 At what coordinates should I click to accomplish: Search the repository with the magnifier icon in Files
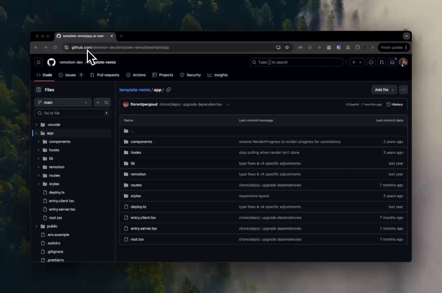tap(106, 103)
